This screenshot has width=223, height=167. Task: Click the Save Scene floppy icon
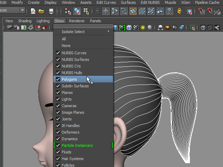click(x=51, y=11)
